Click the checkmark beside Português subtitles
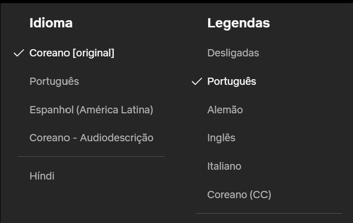This screenshot has width=353, height=223. [x=196, y=81]
